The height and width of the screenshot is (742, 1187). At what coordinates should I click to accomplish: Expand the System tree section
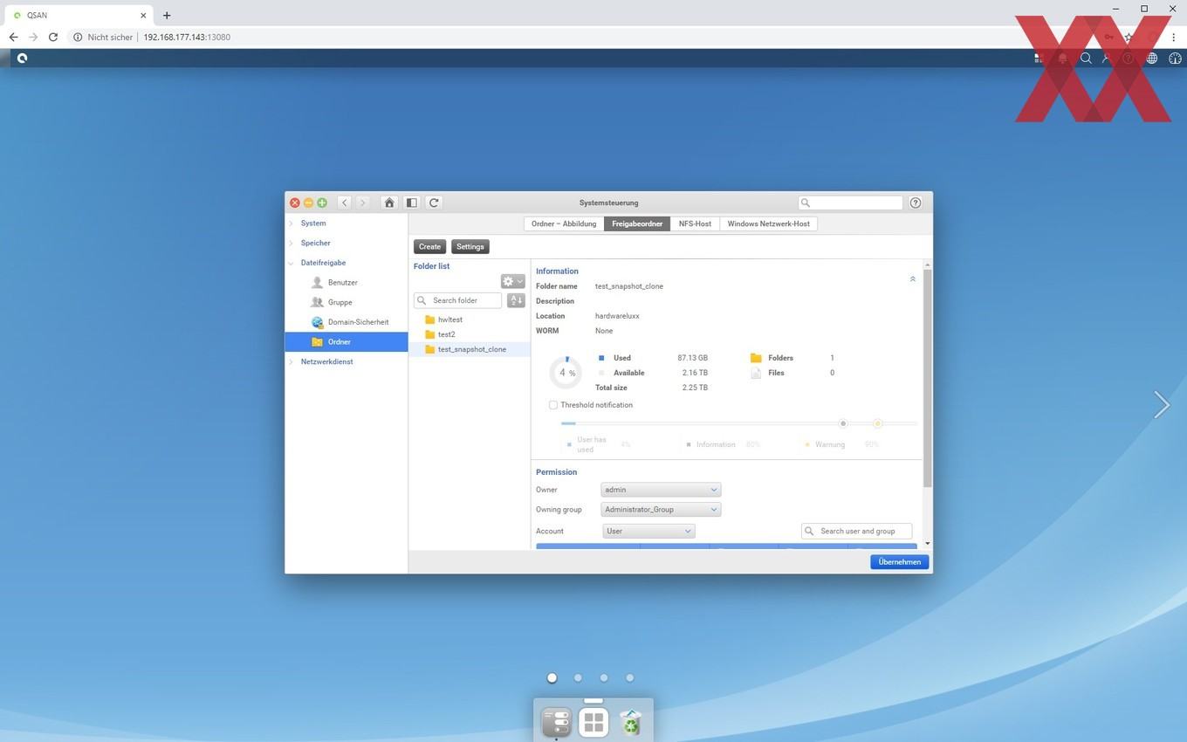pos(292,223)
